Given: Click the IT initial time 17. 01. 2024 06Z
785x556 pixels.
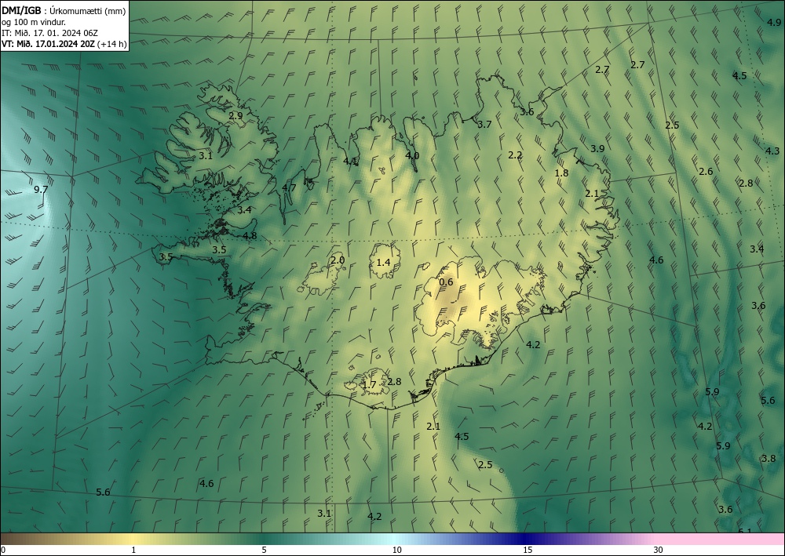Looking at the screenshot, I should pyautogui.click(x=49, y=33).
